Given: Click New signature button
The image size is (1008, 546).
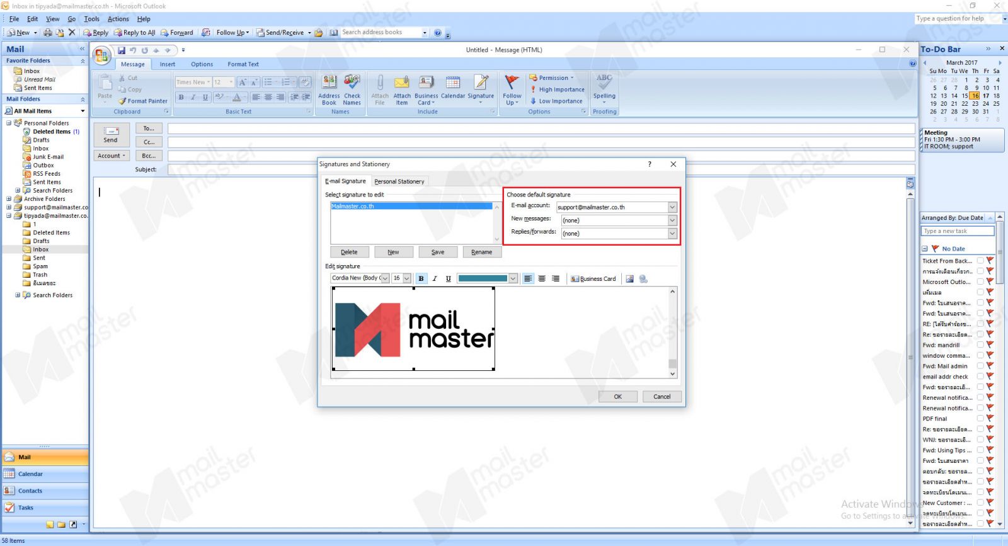Looking at the screenshot, I should pyautogui.click(x=393, y=252).
